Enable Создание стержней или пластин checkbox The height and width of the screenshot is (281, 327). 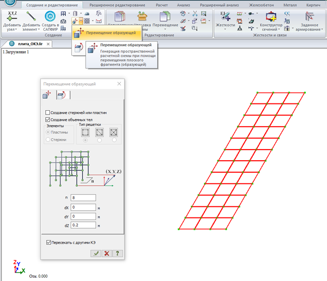[48, 113]
